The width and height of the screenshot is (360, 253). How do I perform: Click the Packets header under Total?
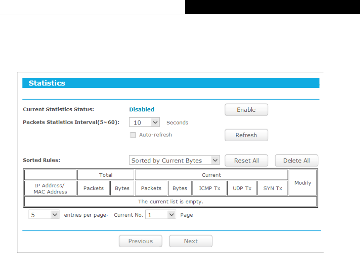[x=93, y=188]
